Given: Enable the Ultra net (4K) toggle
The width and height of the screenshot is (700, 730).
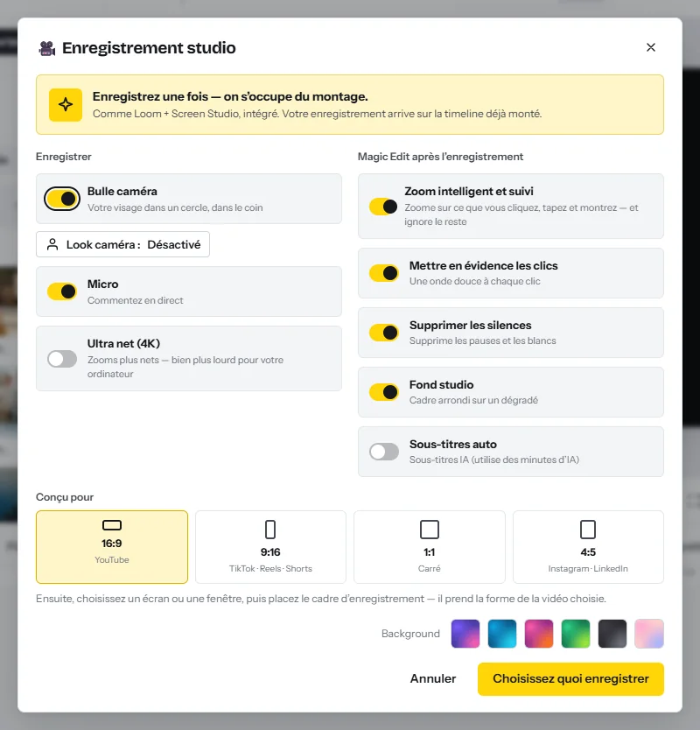Looking at the screenshot, I should click(62, 359).
